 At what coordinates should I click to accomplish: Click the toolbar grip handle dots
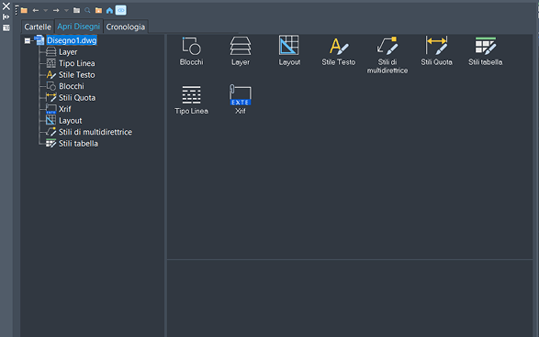point(17,10)
